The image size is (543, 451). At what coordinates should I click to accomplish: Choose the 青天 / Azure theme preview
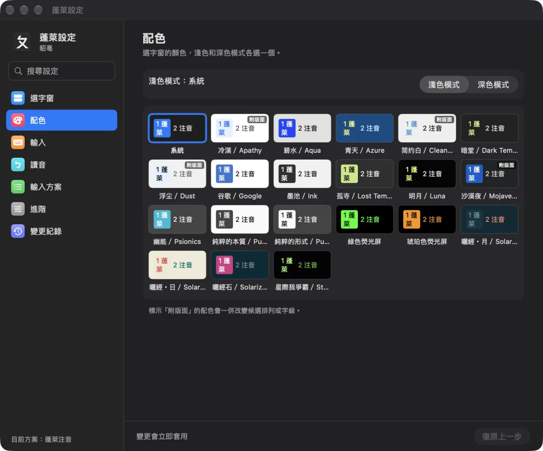[365, 128]
